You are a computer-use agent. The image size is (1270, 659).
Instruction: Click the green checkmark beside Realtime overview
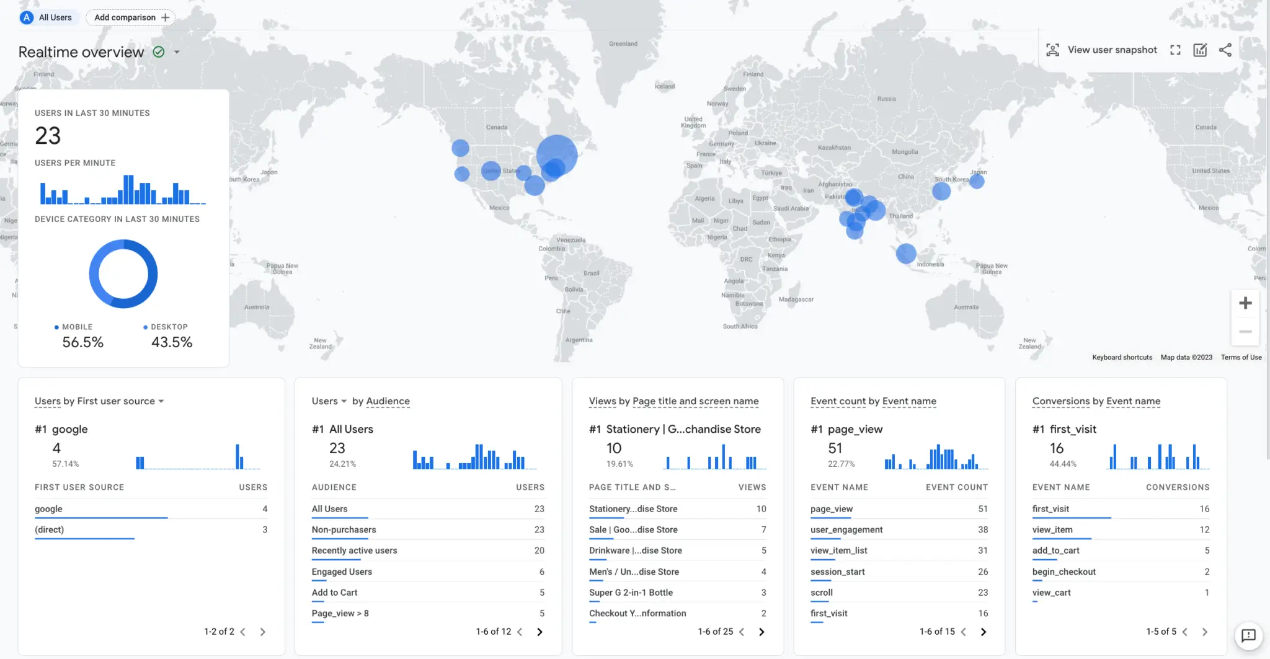[x=158, y=51]
